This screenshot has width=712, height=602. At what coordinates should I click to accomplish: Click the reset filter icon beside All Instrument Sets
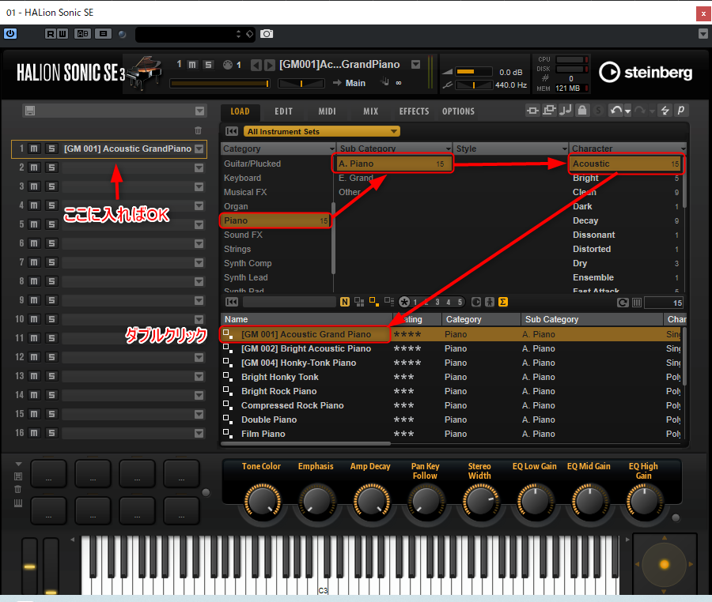tap(232, 131)
